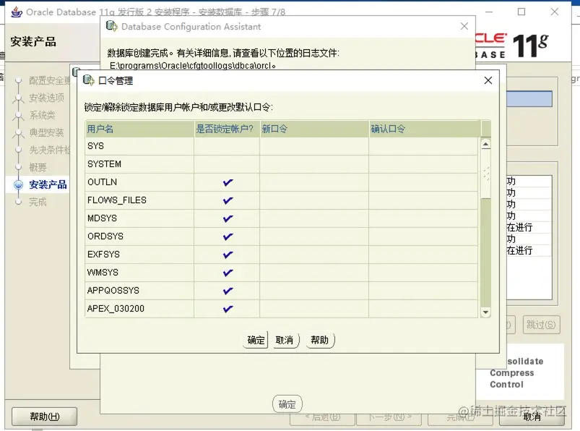This screenshot has width=580, height=431.
Task: Select the ORDSYS user name
Action: click(x=105, y=236)
